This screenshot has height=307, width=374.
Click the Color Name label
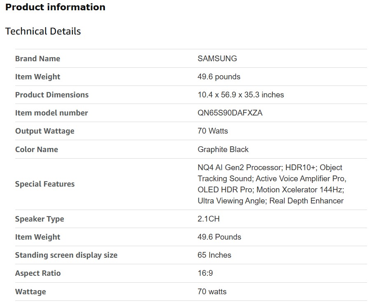36,150
